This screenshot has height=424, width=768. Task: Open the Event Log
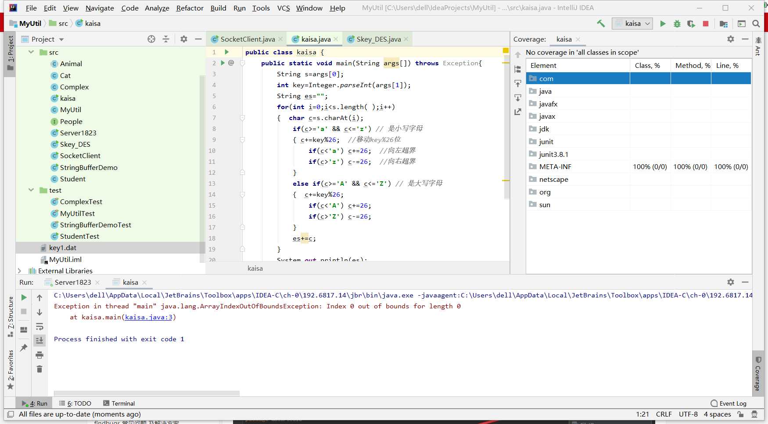729,403
